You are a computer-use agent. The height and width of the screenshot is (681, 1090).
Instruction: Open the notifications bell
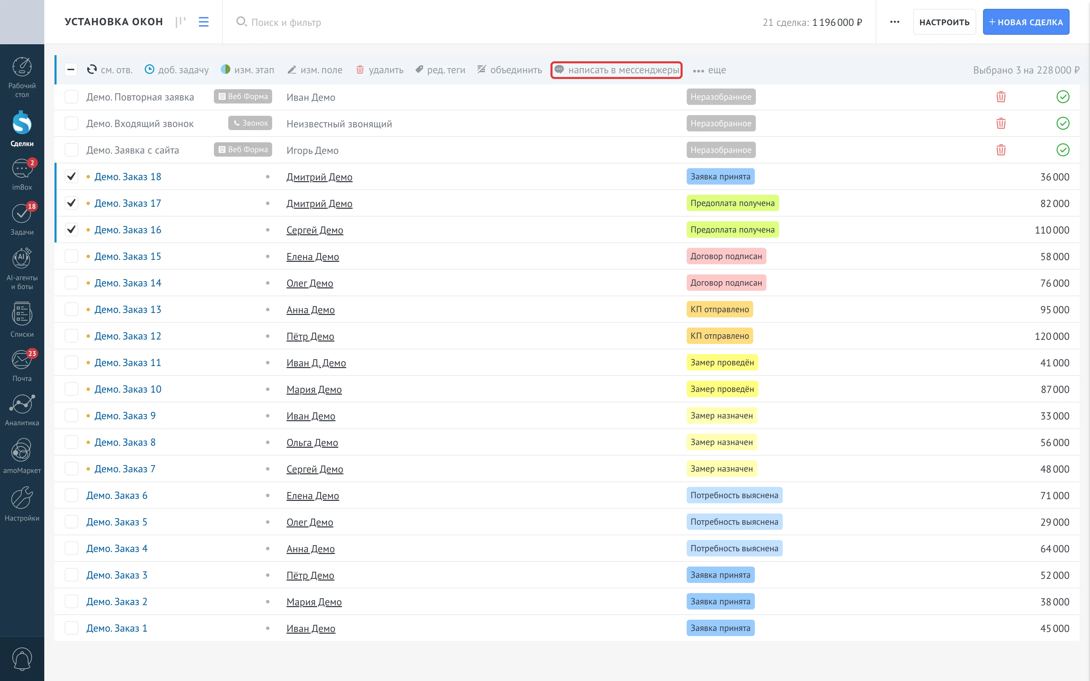tap(21, 659)
